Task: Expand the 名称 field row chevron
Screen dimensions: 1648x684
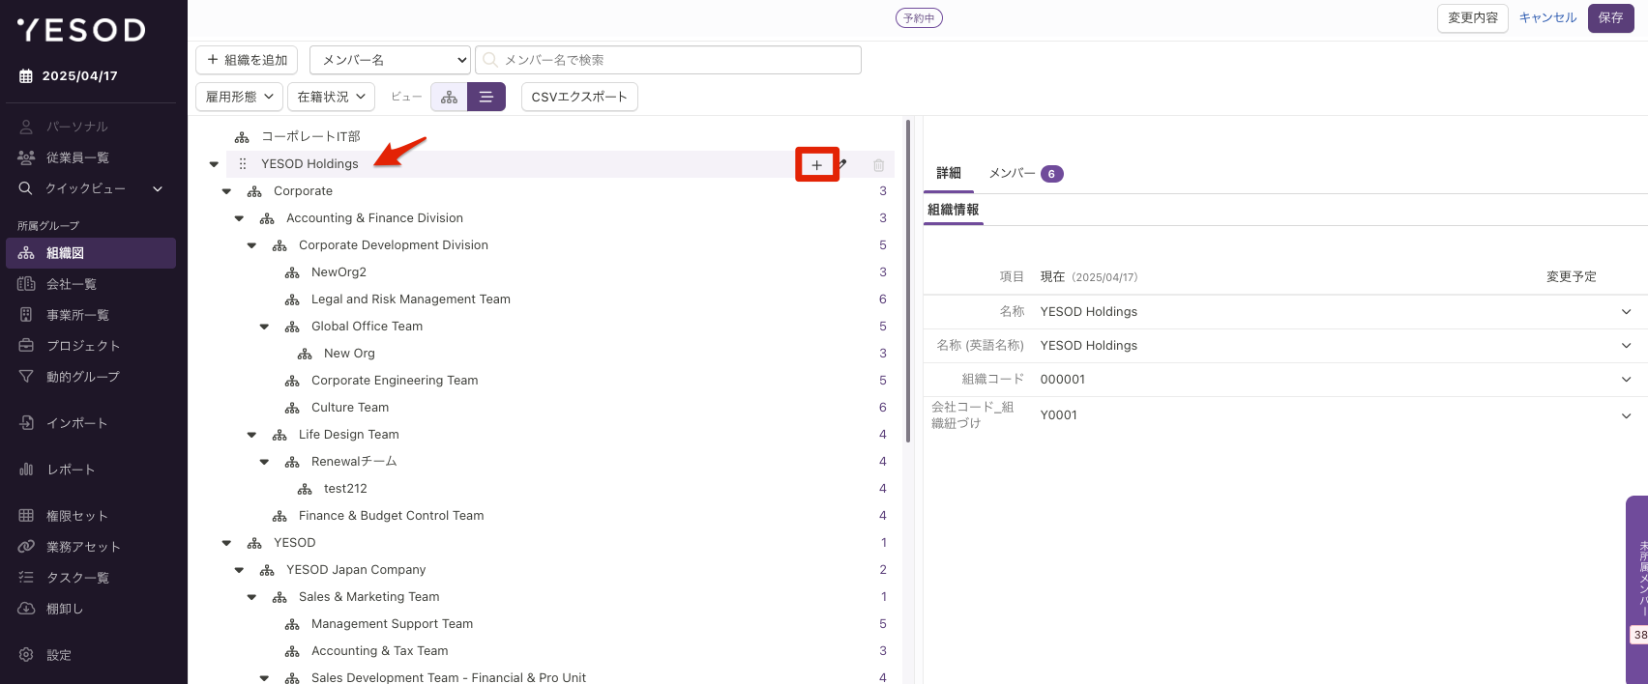Action: [1626, 312]
